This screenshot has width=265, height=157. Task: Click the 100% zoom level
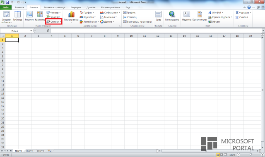(232, 155)
